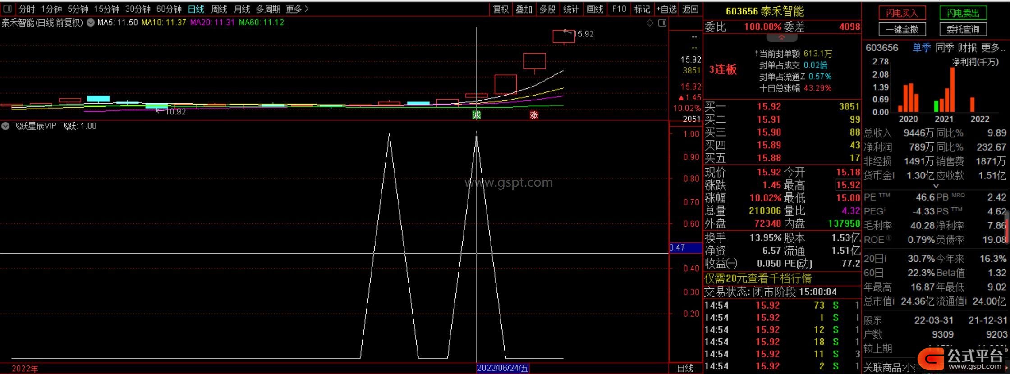Click the 公式平台 logo

tap(961, 359)
